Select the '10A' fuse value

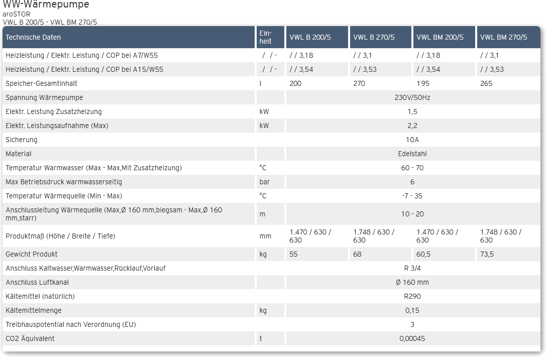pyautogui.click(x=412, y=140)
